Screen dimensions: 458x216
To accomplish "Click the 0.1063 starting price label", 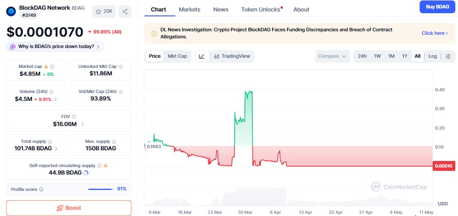I will pyautogui.click(x=154, y=146).
